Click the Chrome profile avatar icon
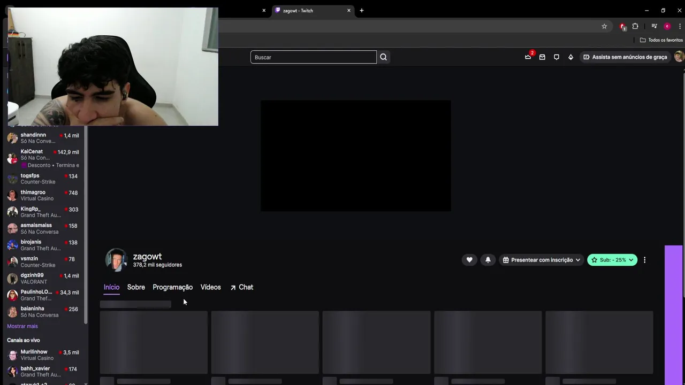 tap(667, 26)
